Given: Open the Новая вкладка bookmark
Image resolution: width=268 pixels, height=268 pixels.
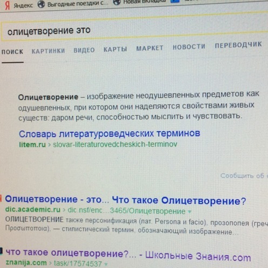Looking at the screenshot, I should click(x=145, y=2).
